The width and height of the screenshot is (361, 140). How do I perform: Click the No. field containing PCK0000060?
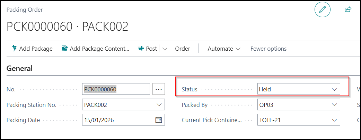(x=116, y=89)
